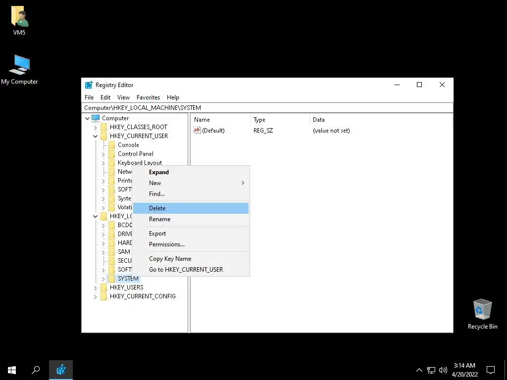Click the SAM key folder icon
The width and height of the screenshot is (507, 380).
click(x=111, y=252)
